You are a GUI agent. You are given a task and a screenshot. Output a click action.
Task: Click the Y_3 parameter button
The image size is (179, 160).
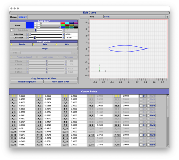[x=39, y=106]
